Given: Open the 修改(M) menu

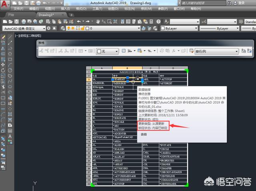Looking at the screenshot, I should click(x=146, y=9).
